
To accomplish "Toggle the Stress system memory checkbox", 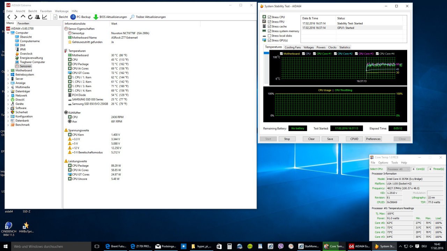I will pyautogui.click(x=269, y=31).
